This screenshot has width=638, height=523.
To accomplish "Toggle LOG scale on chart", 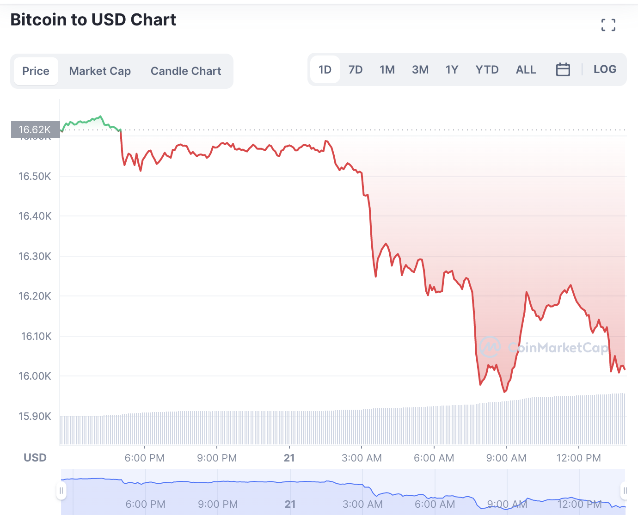I will click(x=605, y=69).
